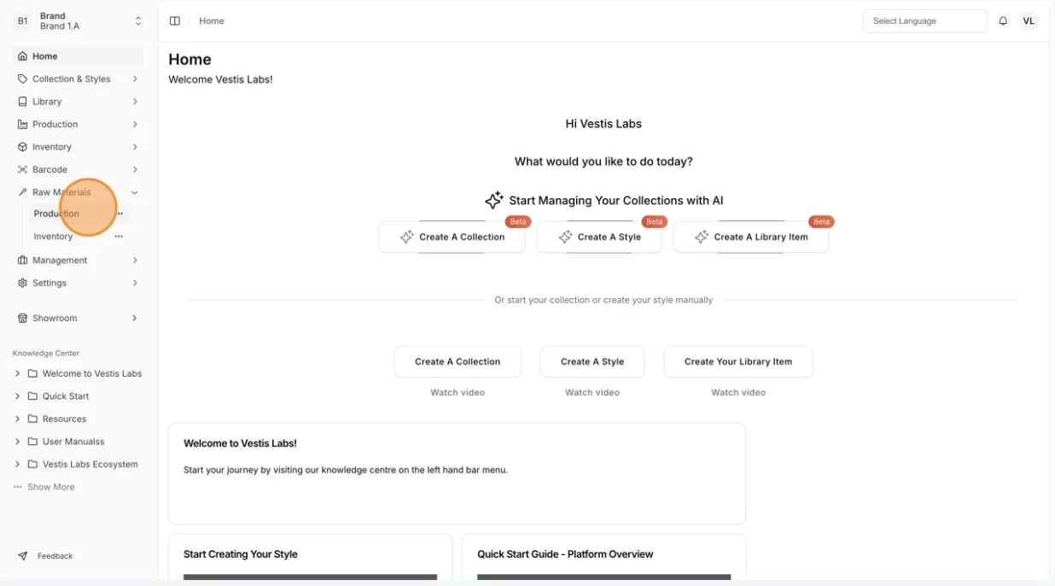1055x586 pixels.
Task: Open the VL user avatar menu
Action: (x=1029, y=21)
